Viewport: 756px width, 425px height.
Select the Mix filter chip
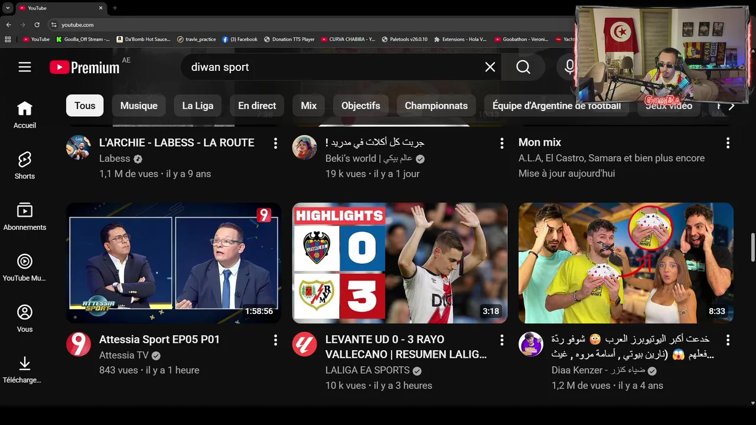pyautogui.click(x=309, y=106)
